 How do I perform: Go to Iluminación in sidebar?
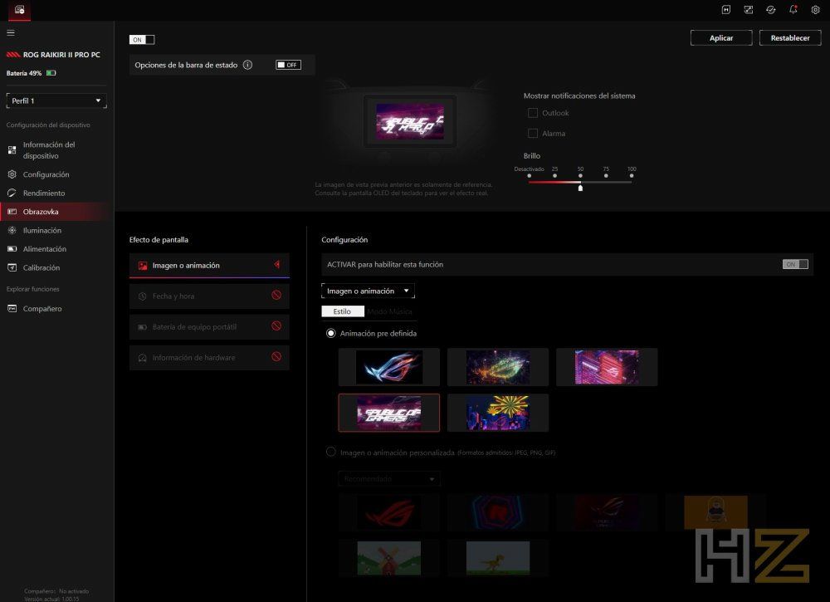pos(56,230)
